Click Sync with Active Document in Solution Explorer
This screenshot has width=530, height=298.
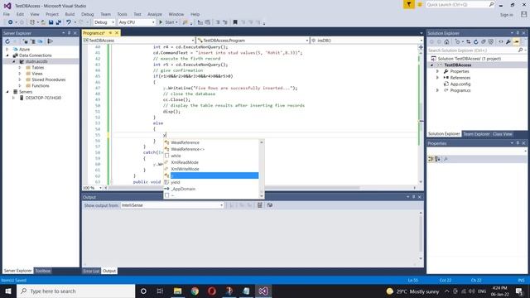[468, 42]
